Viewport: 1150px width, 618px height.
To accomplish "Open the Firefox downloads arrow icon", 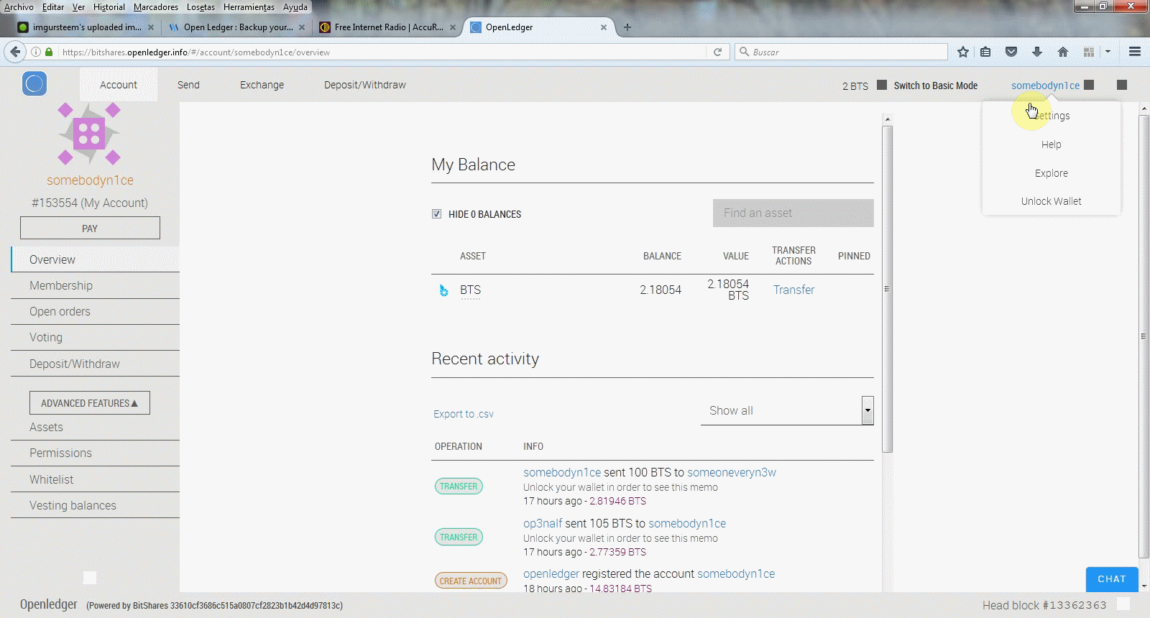I will click(1036, 52).
